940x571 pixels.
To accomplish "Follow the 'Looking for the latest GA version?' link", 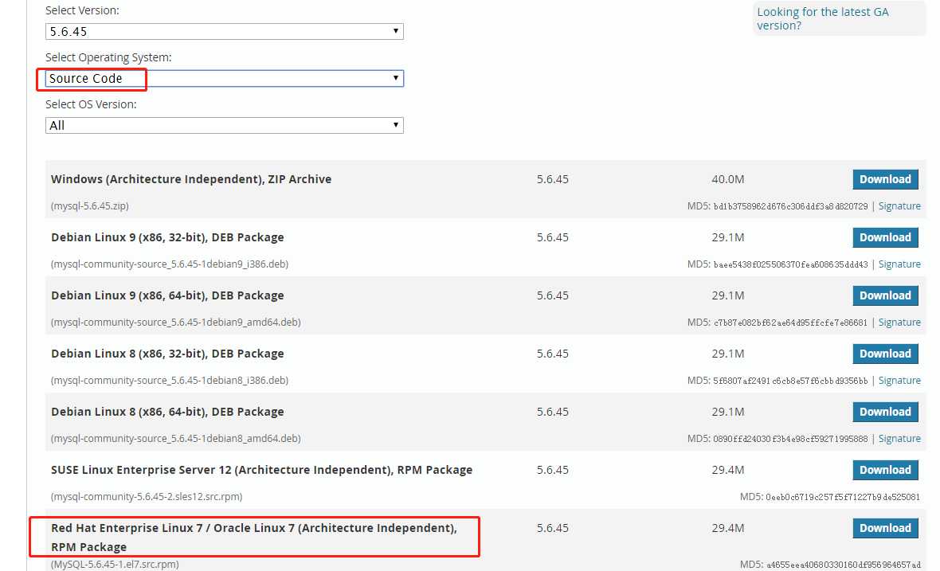I will [822, 18].
